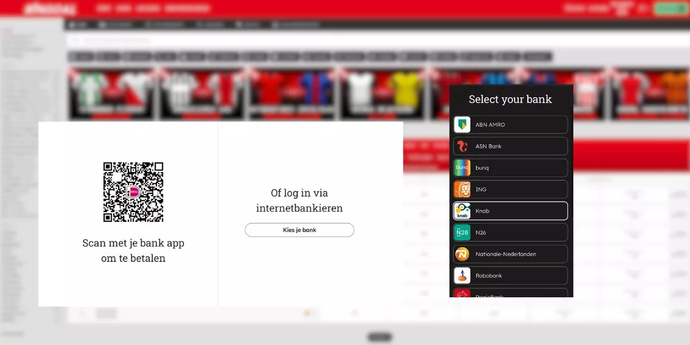Select ABN AMRO from the bank list

pos(511,125)
